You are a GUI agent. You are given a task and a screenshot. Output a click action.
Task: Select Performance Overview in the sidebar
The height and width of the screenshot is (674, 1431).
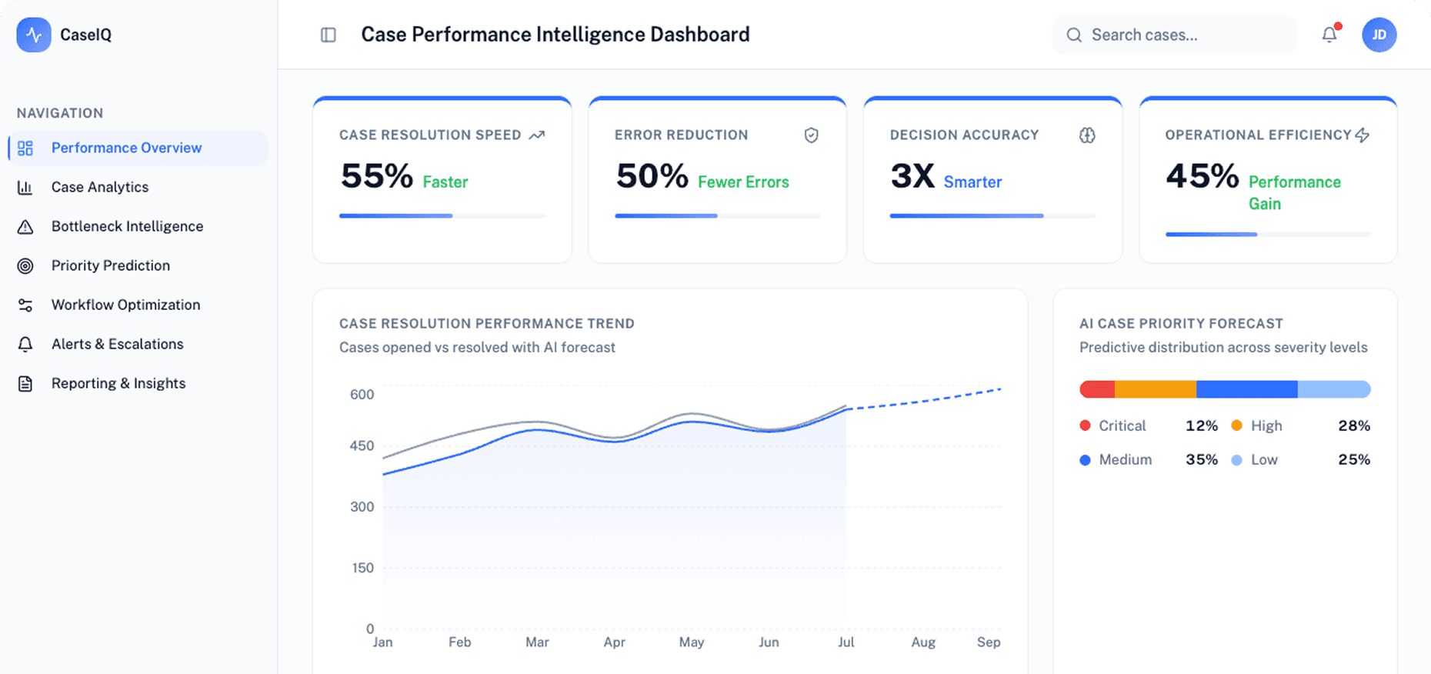point(126,148)
